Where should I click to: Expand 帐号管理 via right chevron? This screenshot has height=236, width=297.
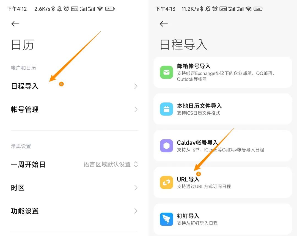point(136,109)
